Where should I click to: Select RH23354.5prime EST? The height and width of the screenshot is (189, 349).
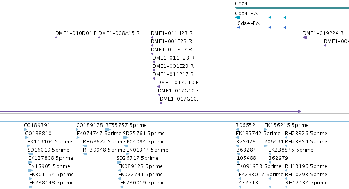point(306,142)
